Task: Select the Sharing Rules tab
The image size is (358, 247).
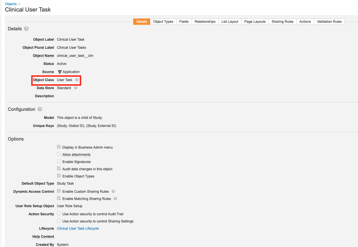Action: pos(282,22)
